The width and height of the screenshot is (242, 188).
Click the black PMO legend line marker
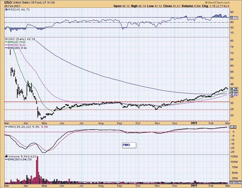tap(6, 127)
